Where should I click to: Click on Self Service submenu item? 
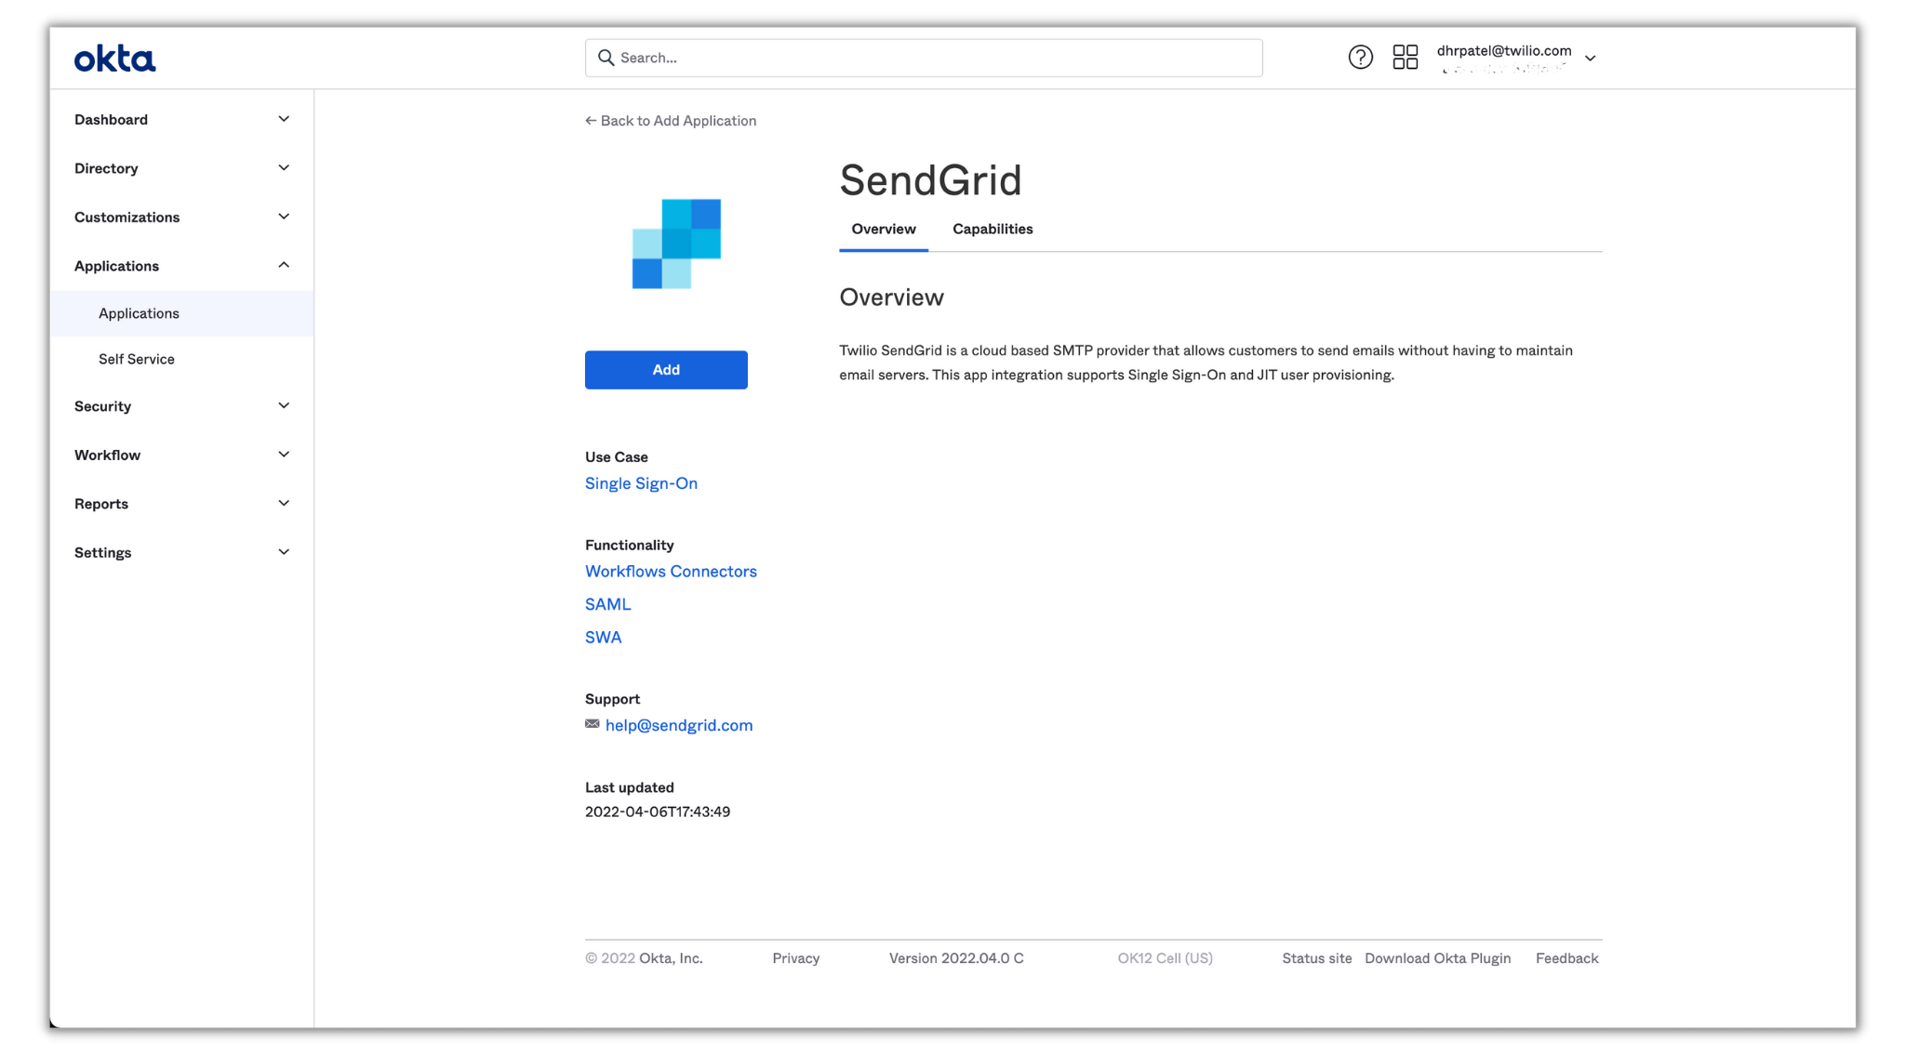pos(137,359)
